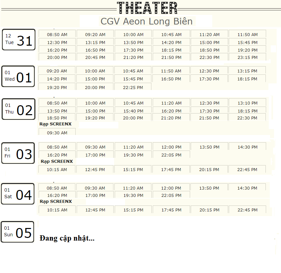Select 13:10 PM on Thursday 02
281x273 pixels.
tap(248, 103)
